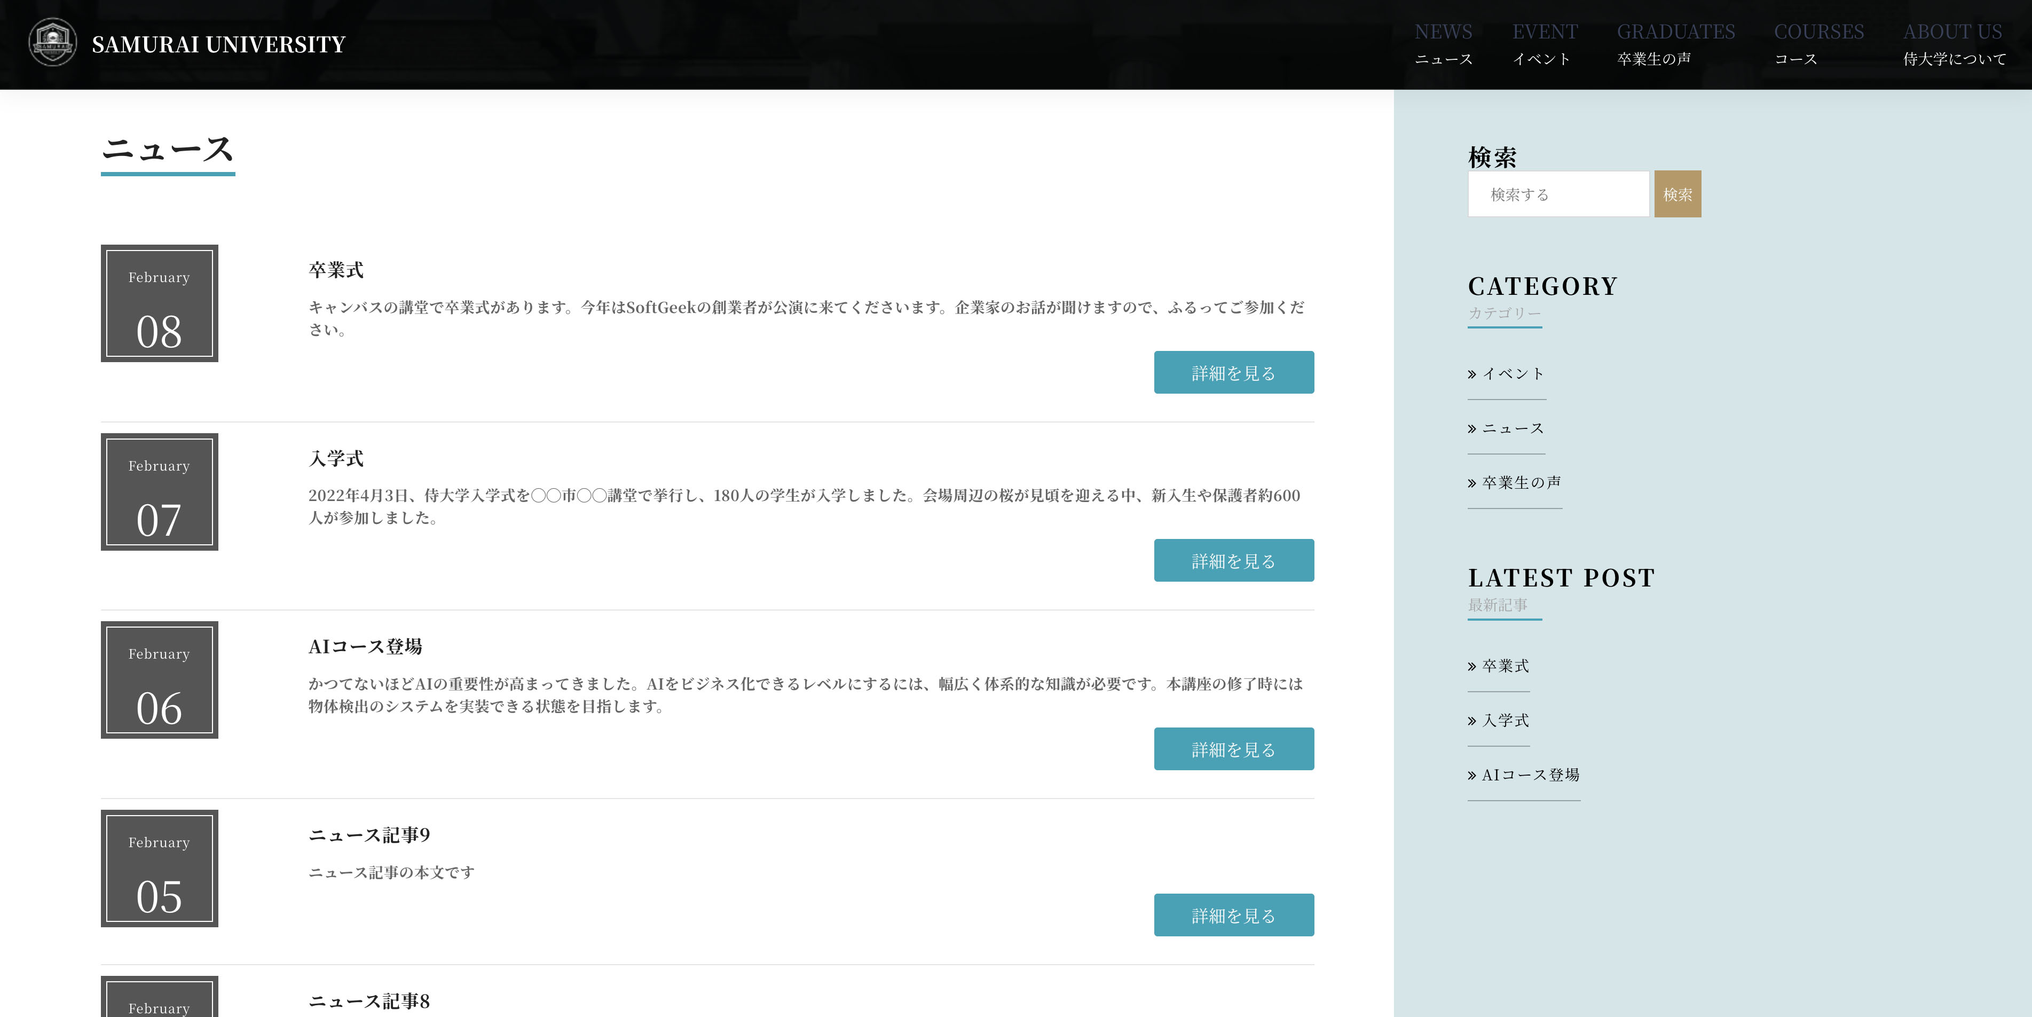Open latest post 入学式 in sidebar
2032x1017 pixels.
coord(1498,721)
